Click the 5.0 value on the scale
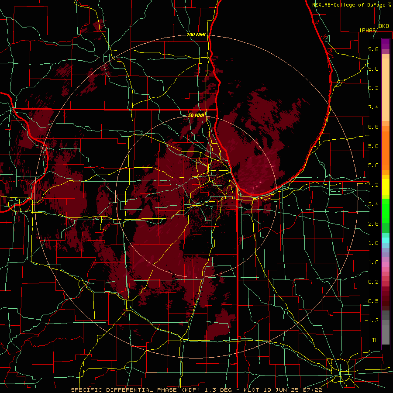The height and width of the screenshot is (393, 393). (x=373, y=165)
